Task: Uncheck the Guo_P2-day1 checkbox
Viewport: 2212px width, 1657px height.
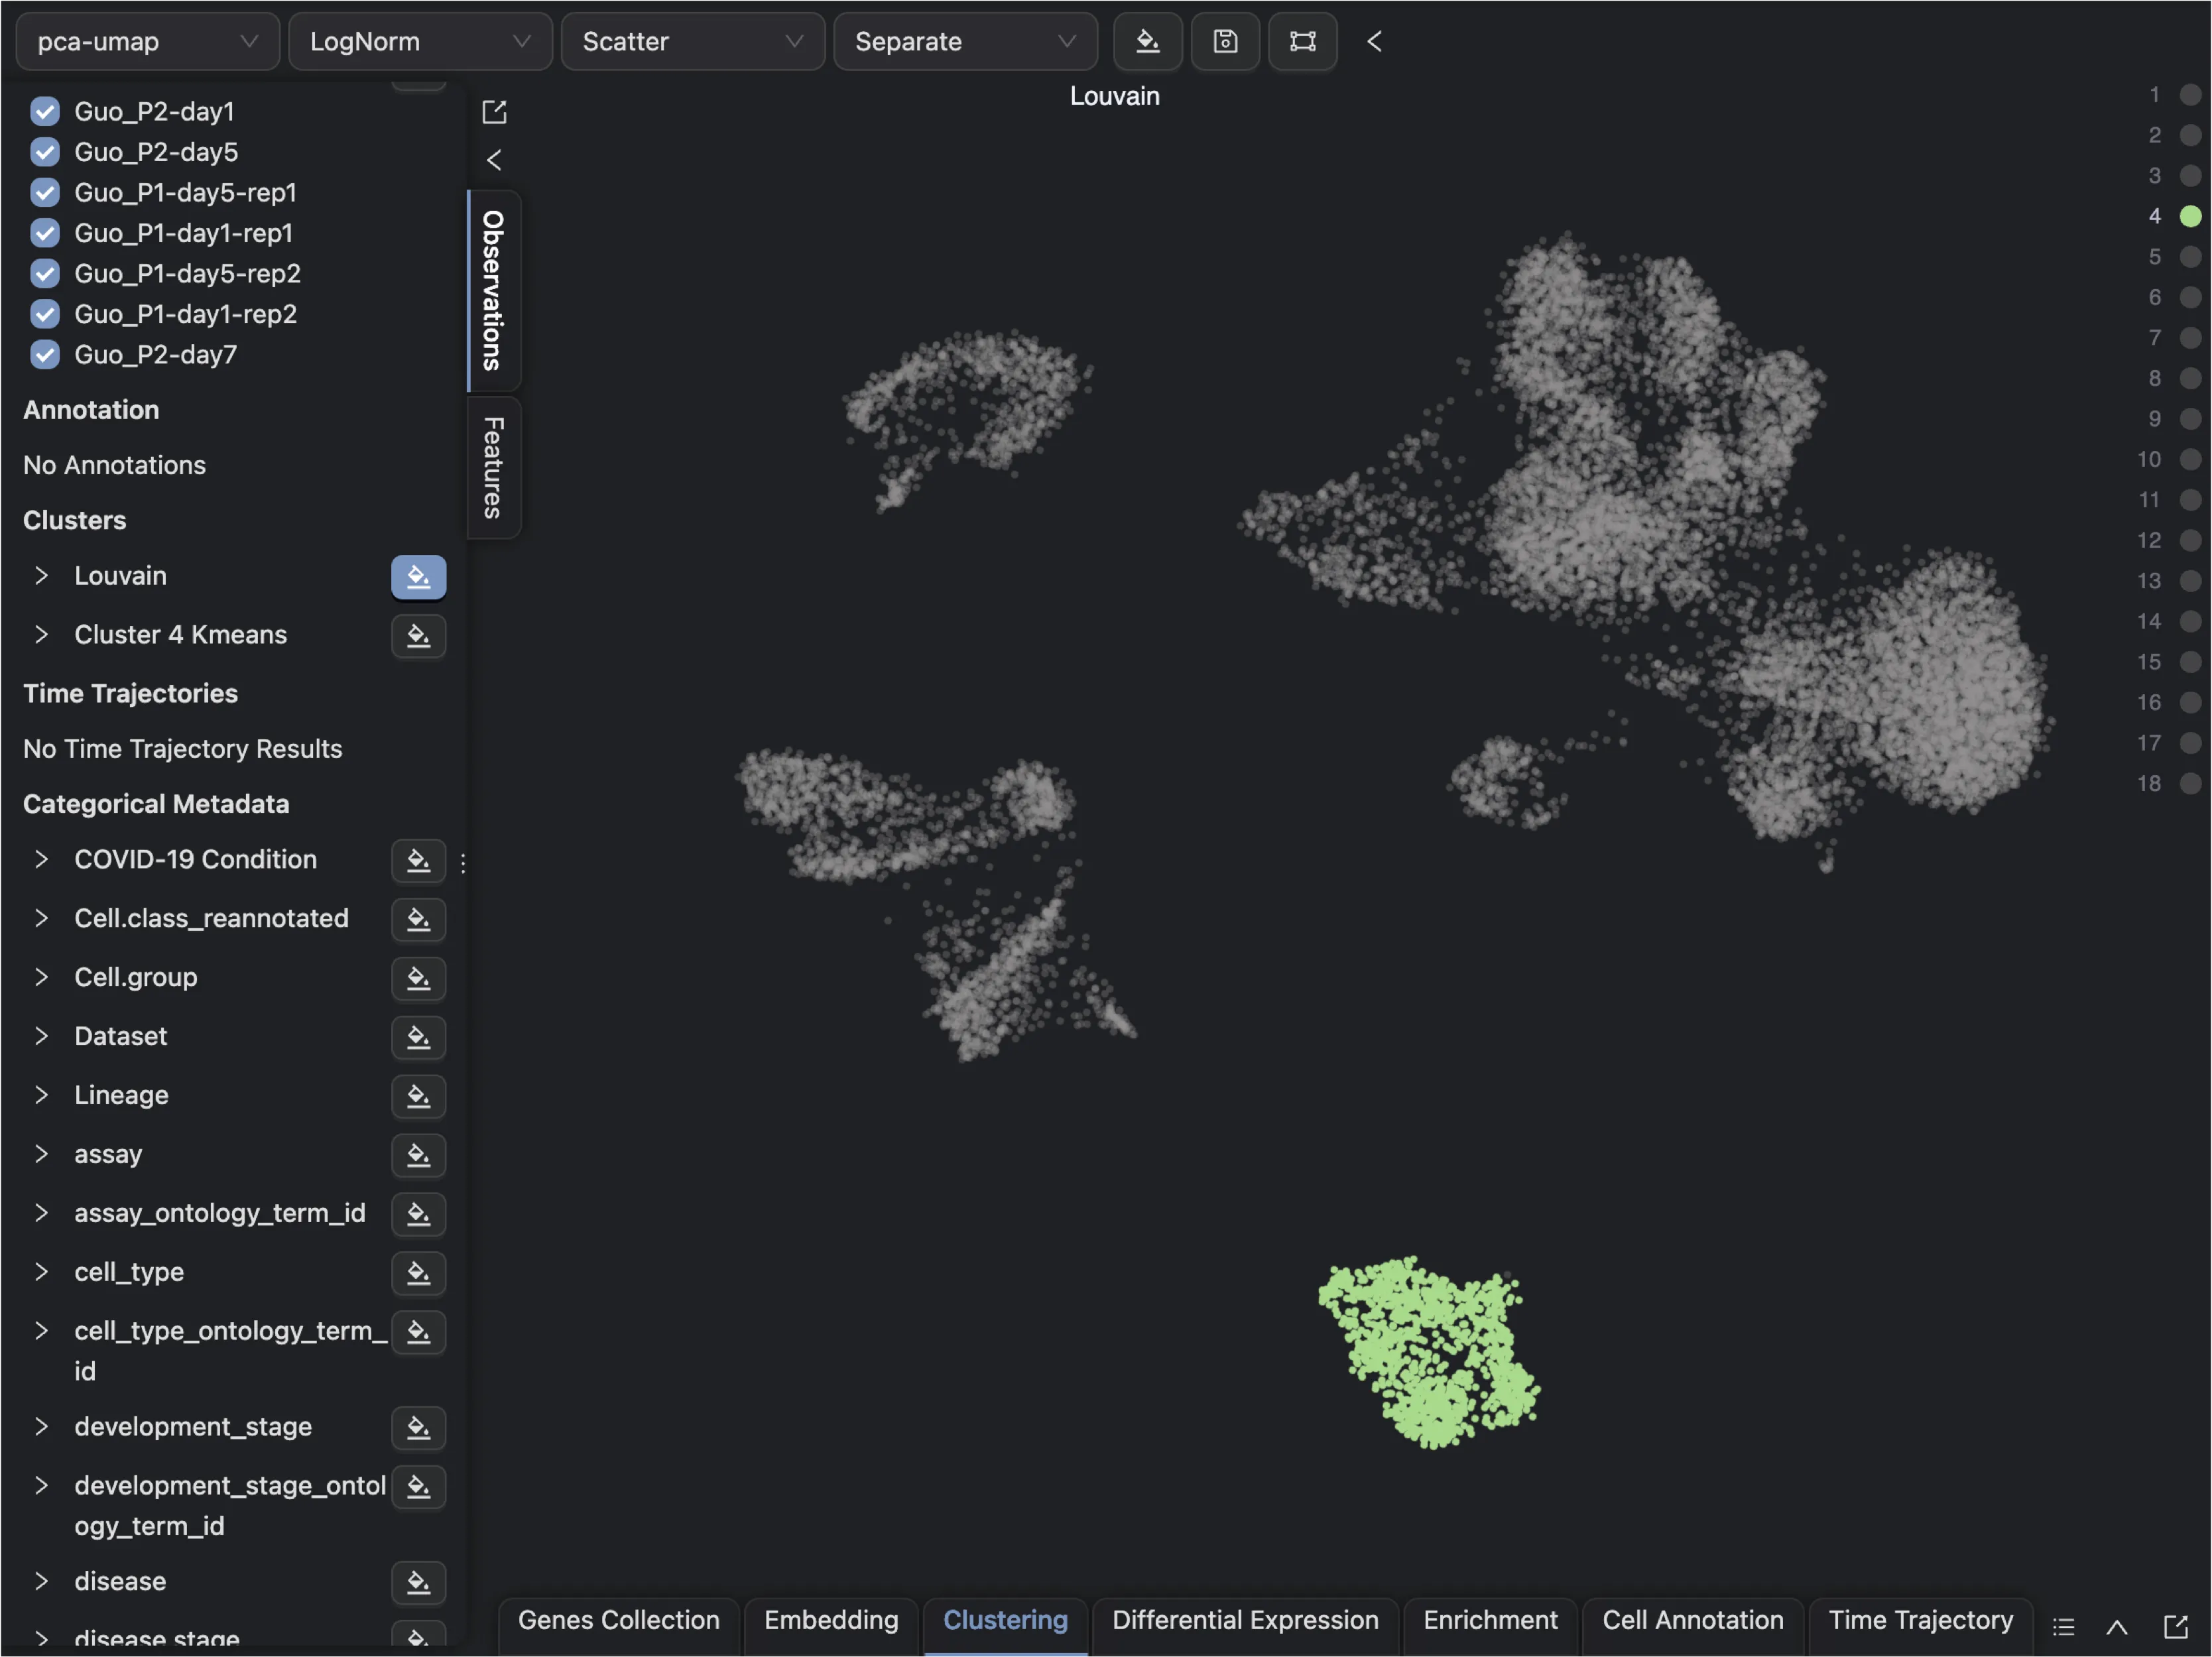Action: click(45, 111)
